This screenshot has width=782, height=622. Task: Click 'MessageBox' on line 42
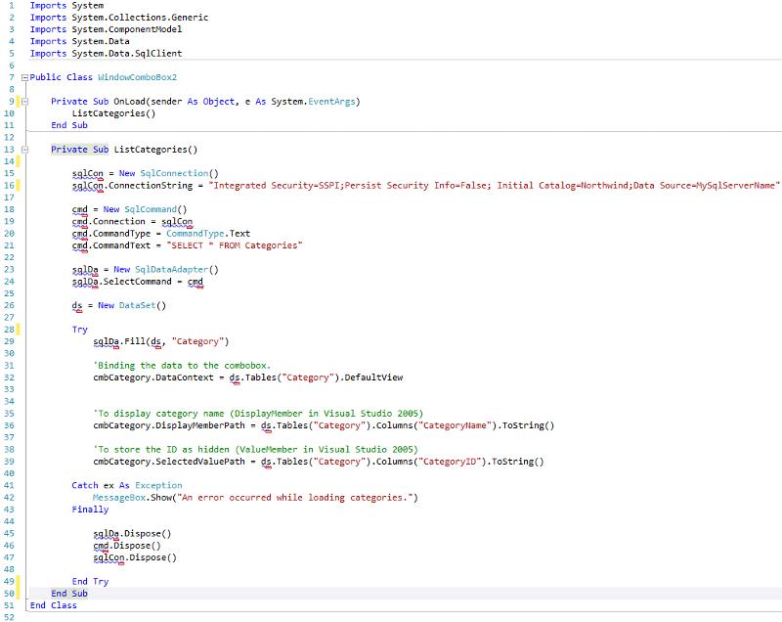coord(119,497)
